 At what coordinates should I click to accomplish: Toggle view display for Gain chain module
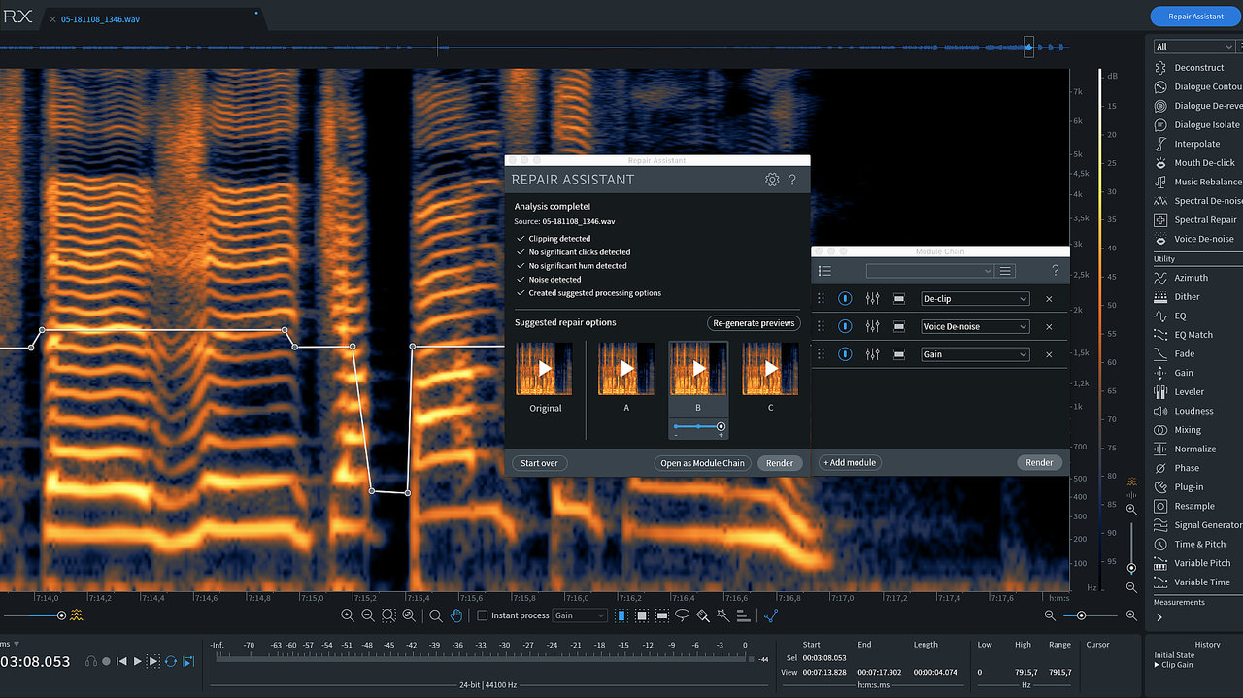pyautogui.click(x=899, y=354)
